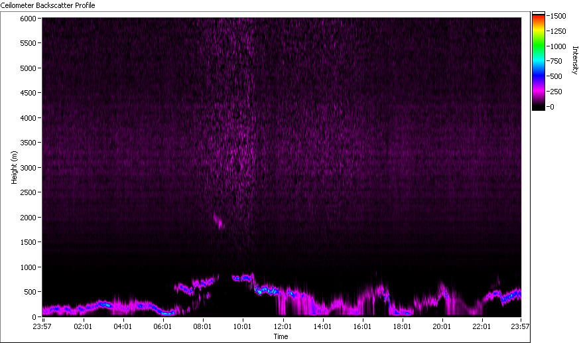Click the isolated backscatter blob near 2000 m
The image size is (581, 343).
click(x=219, y=222)
